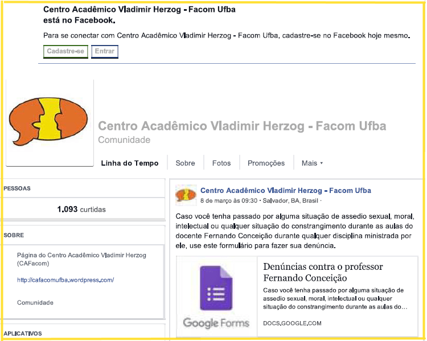Click the main page title heading

coord(242,126)
